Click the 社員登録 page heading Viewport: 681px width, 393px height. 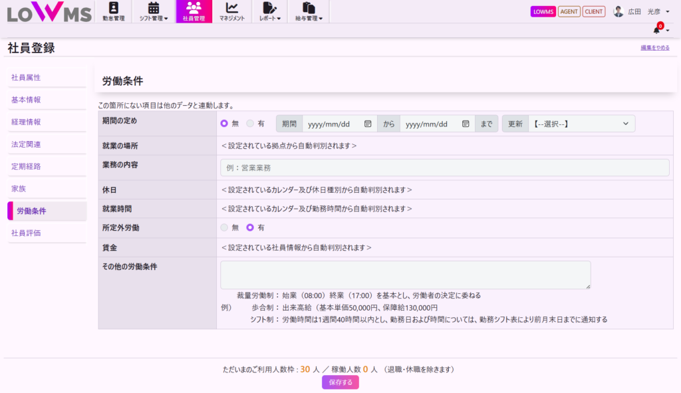point(31,48)
